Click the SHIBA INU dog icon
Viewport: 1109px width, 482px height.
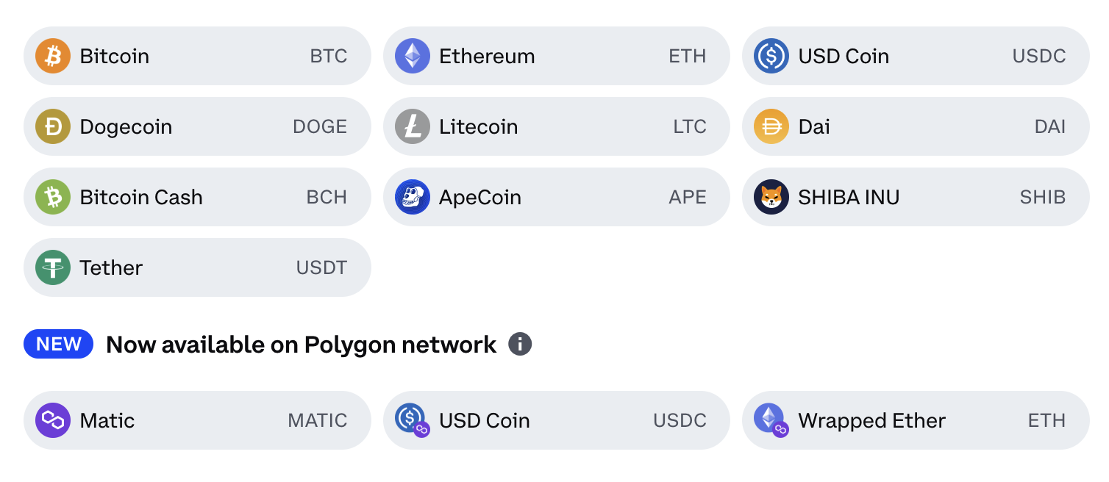click(771, 197)
